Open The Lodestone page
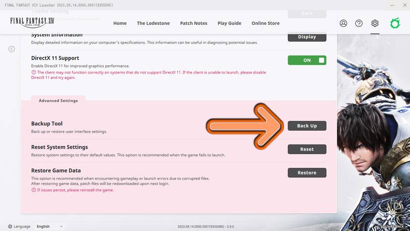Screen dimensions: 410x231 pyautogui.click(x=153, y=23)
